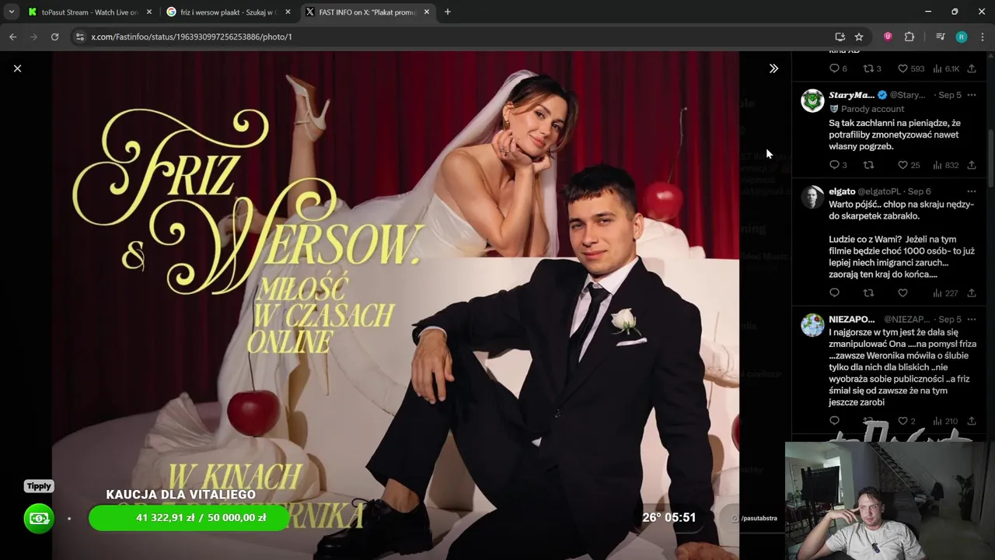The height and width of the screenshot is (560, 995).
Task: Reply to NIEZAPO's tweet
Action: [835, 421]
